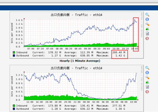The image size is (158, 112).
Task: Click the 1.4 G axis label on hourly graph
Action: pos(19,20)
